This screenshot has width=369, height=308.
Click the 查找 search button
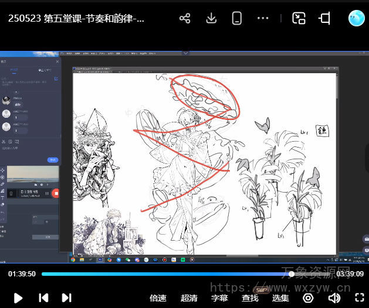[250, 298]
